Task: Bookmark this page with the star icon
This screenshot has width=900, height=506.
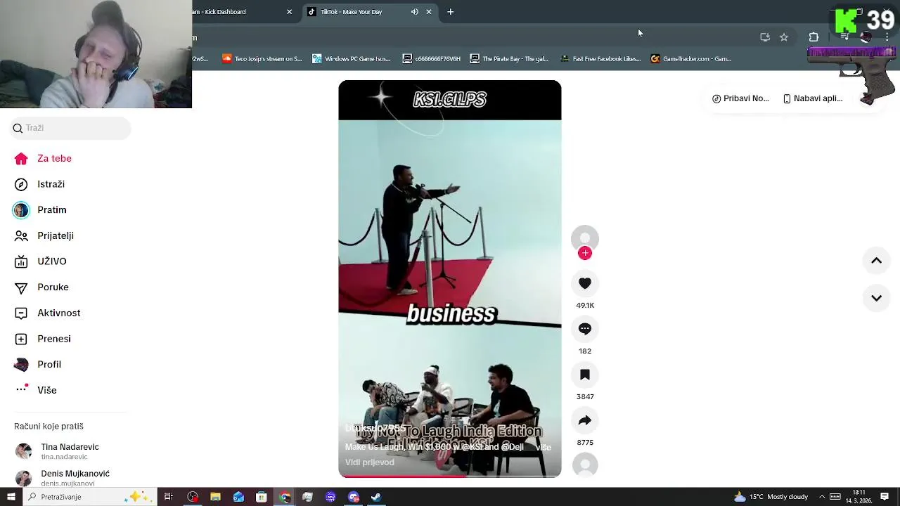Action: (784, 37)
